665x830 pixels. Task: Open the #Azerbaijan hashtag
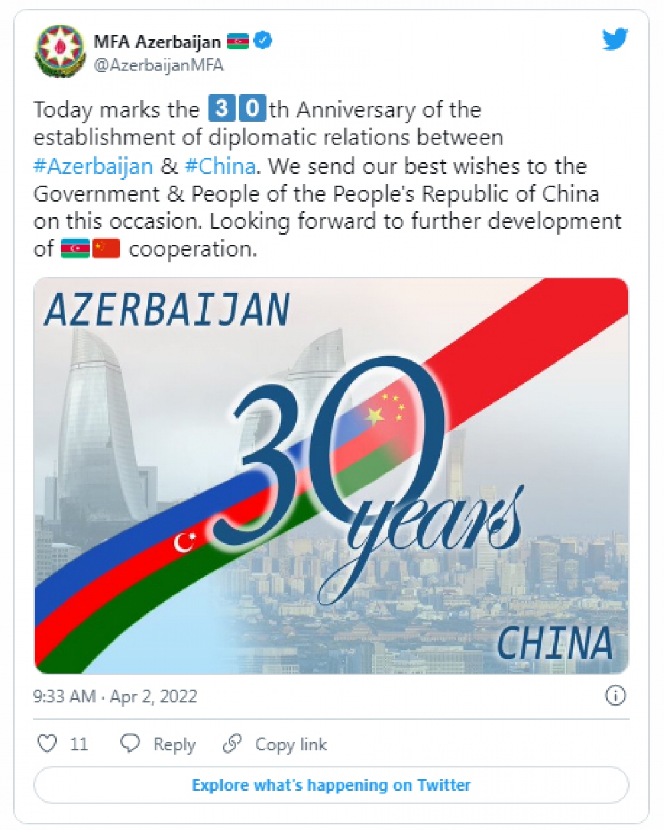click(93, 166)
